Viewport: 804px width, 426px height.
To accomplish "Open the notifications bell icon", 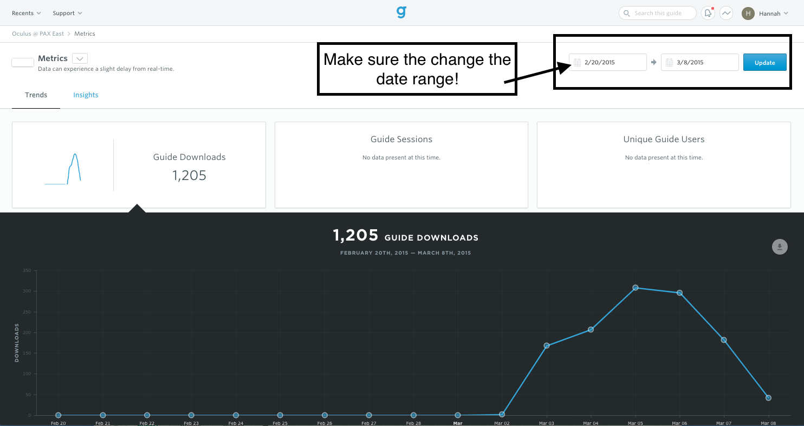I will (708, 13).
